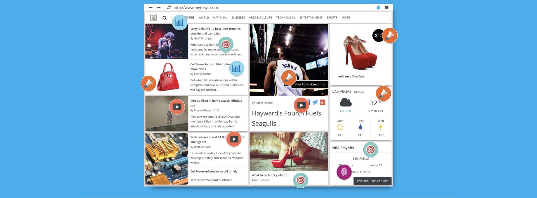The image size is (537, 198).
Task: Read the Hayward's Fourth Fuels Seagulls story
Action: pyautogui.click(x=286, y=118)
